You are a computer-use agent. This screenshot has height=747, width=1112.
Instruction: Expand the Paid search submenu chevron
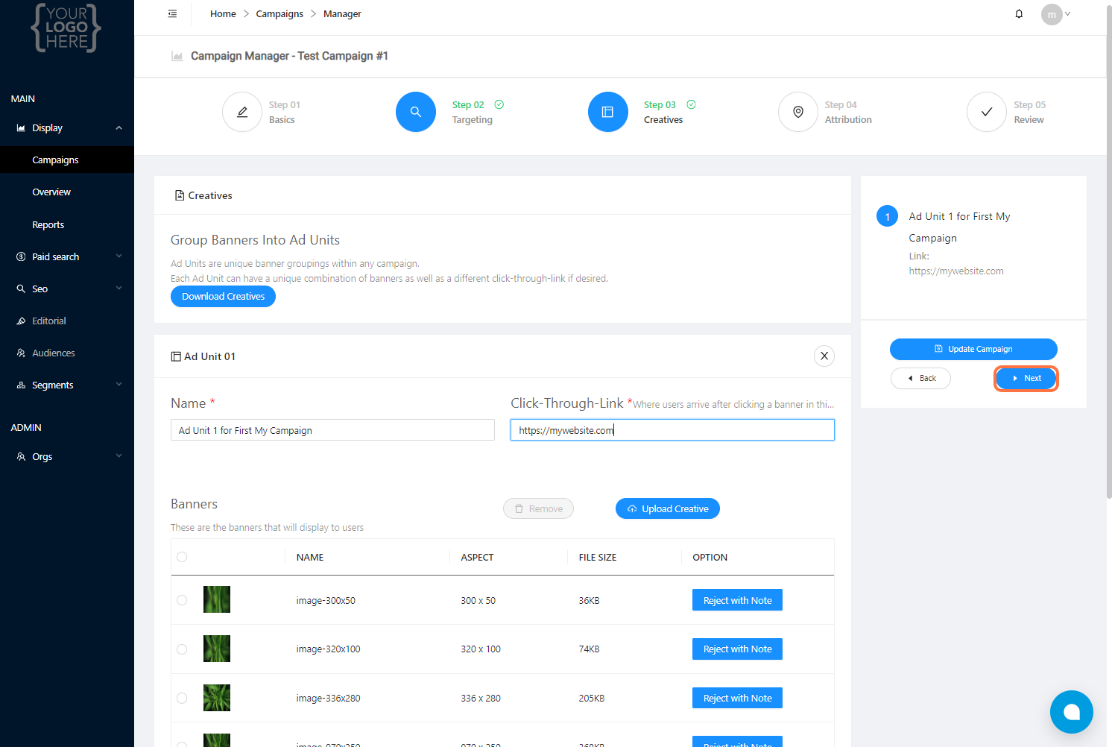point(119,256)
